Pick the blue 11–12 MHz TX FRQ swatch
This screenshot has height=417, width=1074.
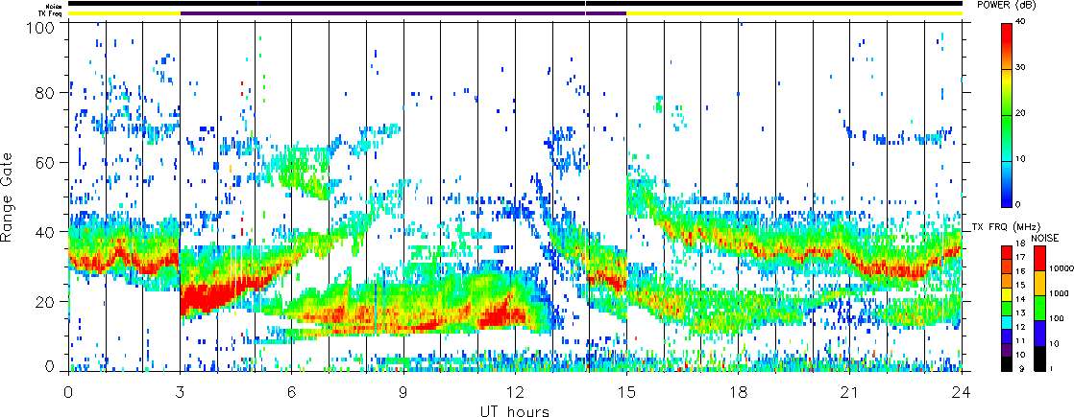(x=1006, y=335)
